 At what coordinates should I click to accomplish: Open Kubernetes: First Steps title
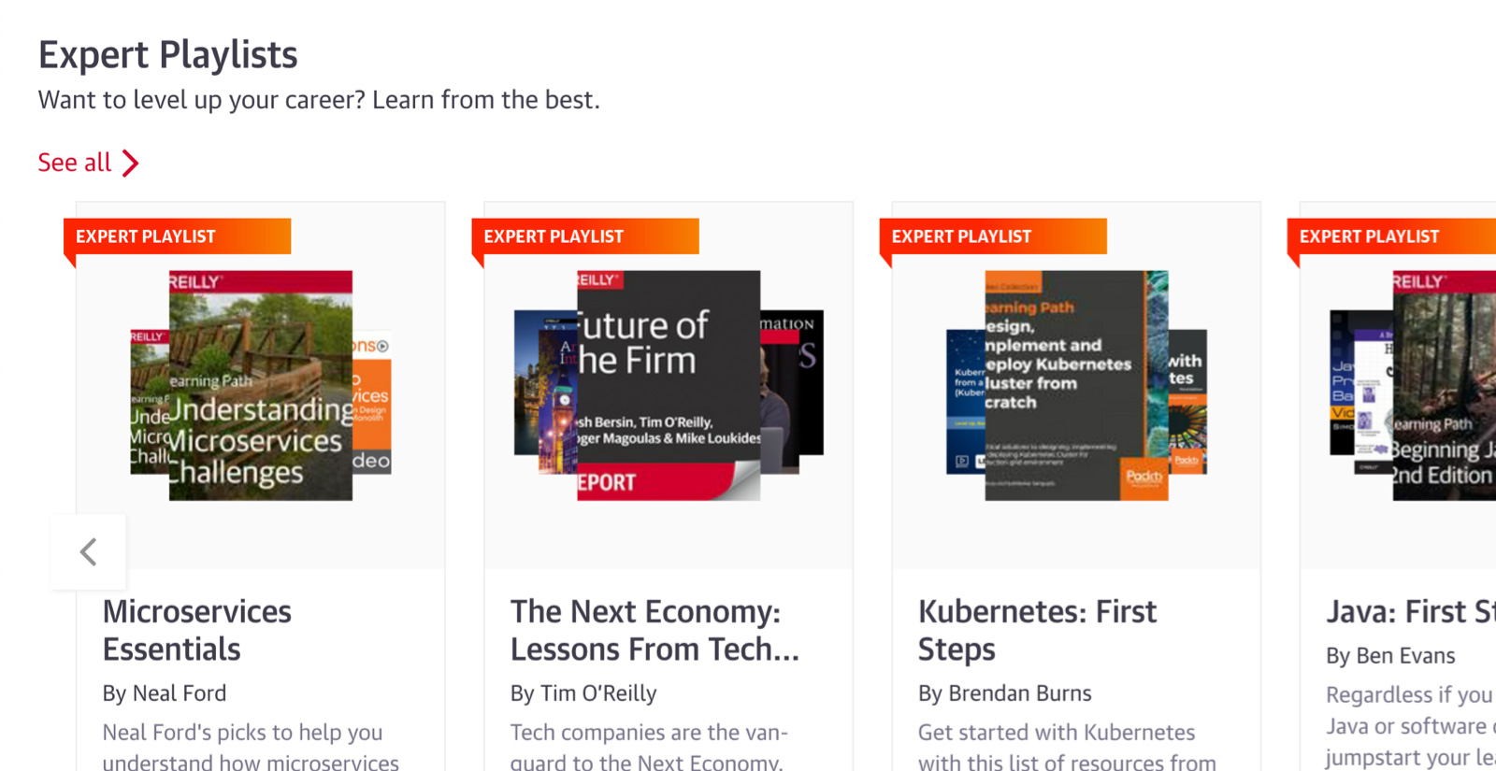[x=1037, y=630]
